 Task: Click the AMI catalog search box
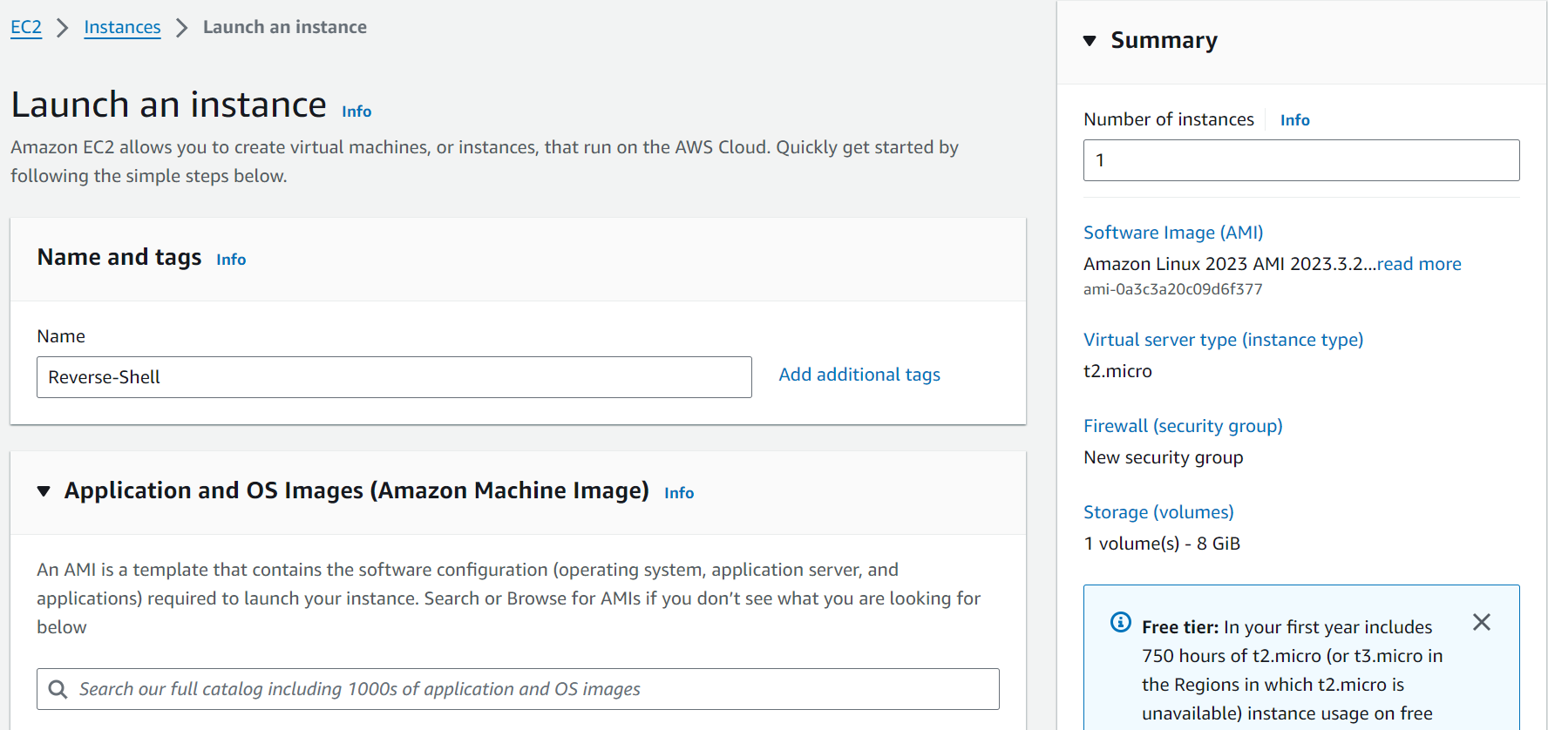tap(532, 689)
